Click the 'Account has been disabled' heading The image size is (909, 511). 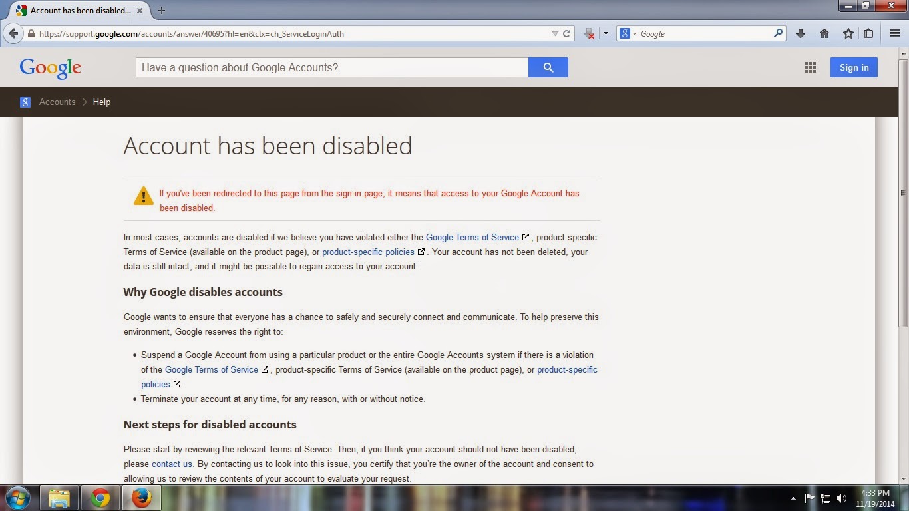(268, 146)
